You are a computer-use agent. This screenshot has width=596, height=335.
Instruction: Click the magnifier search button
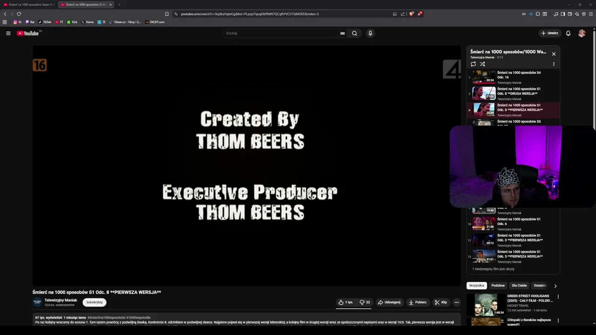coord(354,33)
